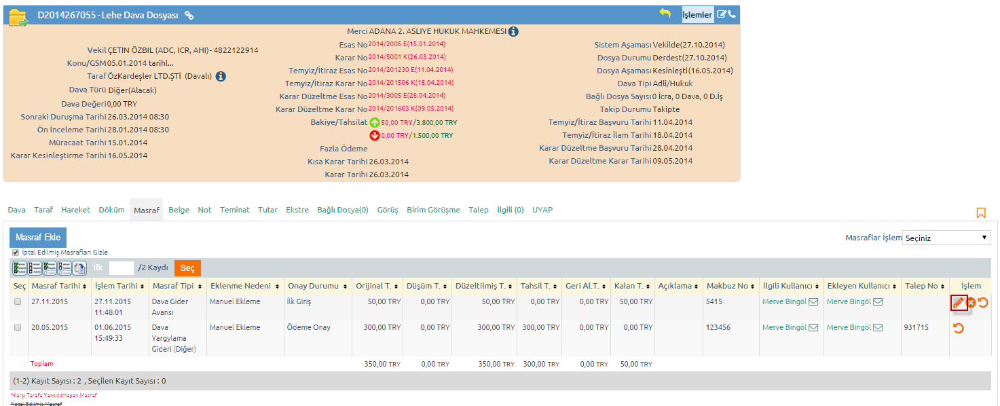This screenshot has width=1000, height=406.
Task: Click the edit icon next to İşlemler
Action: 722,14
